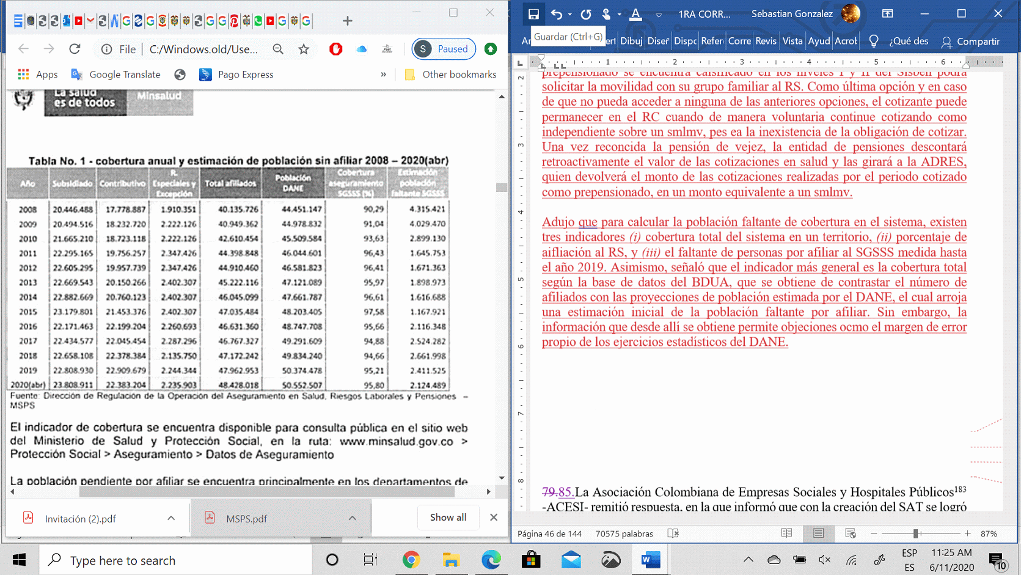Open the Chrome zoom magnifier icon
Screen dimensions: 1021x575
[x=278, y=49]
